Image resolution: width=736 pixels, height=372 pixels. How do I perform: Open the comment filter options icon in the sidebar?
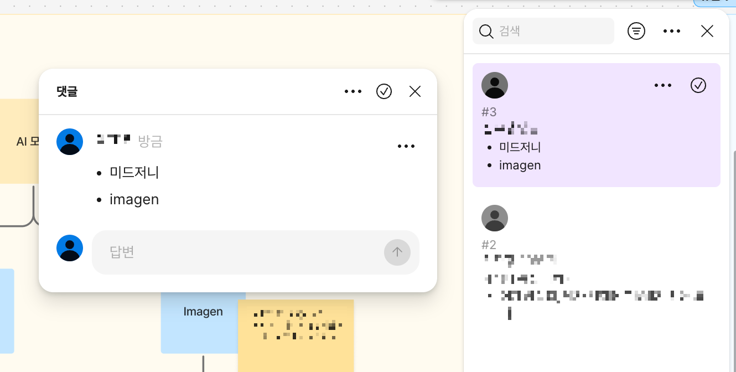click(x=636, y=31)
